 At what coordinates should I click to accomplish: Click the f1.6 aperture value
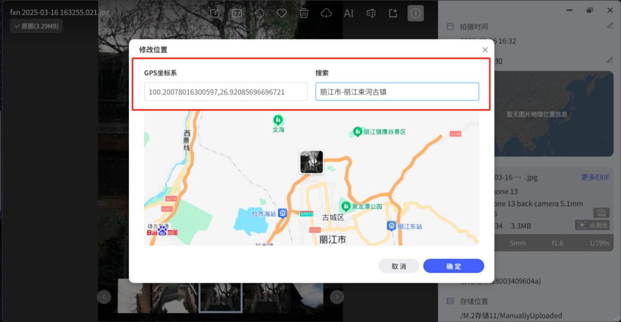(x=557, y=243)
